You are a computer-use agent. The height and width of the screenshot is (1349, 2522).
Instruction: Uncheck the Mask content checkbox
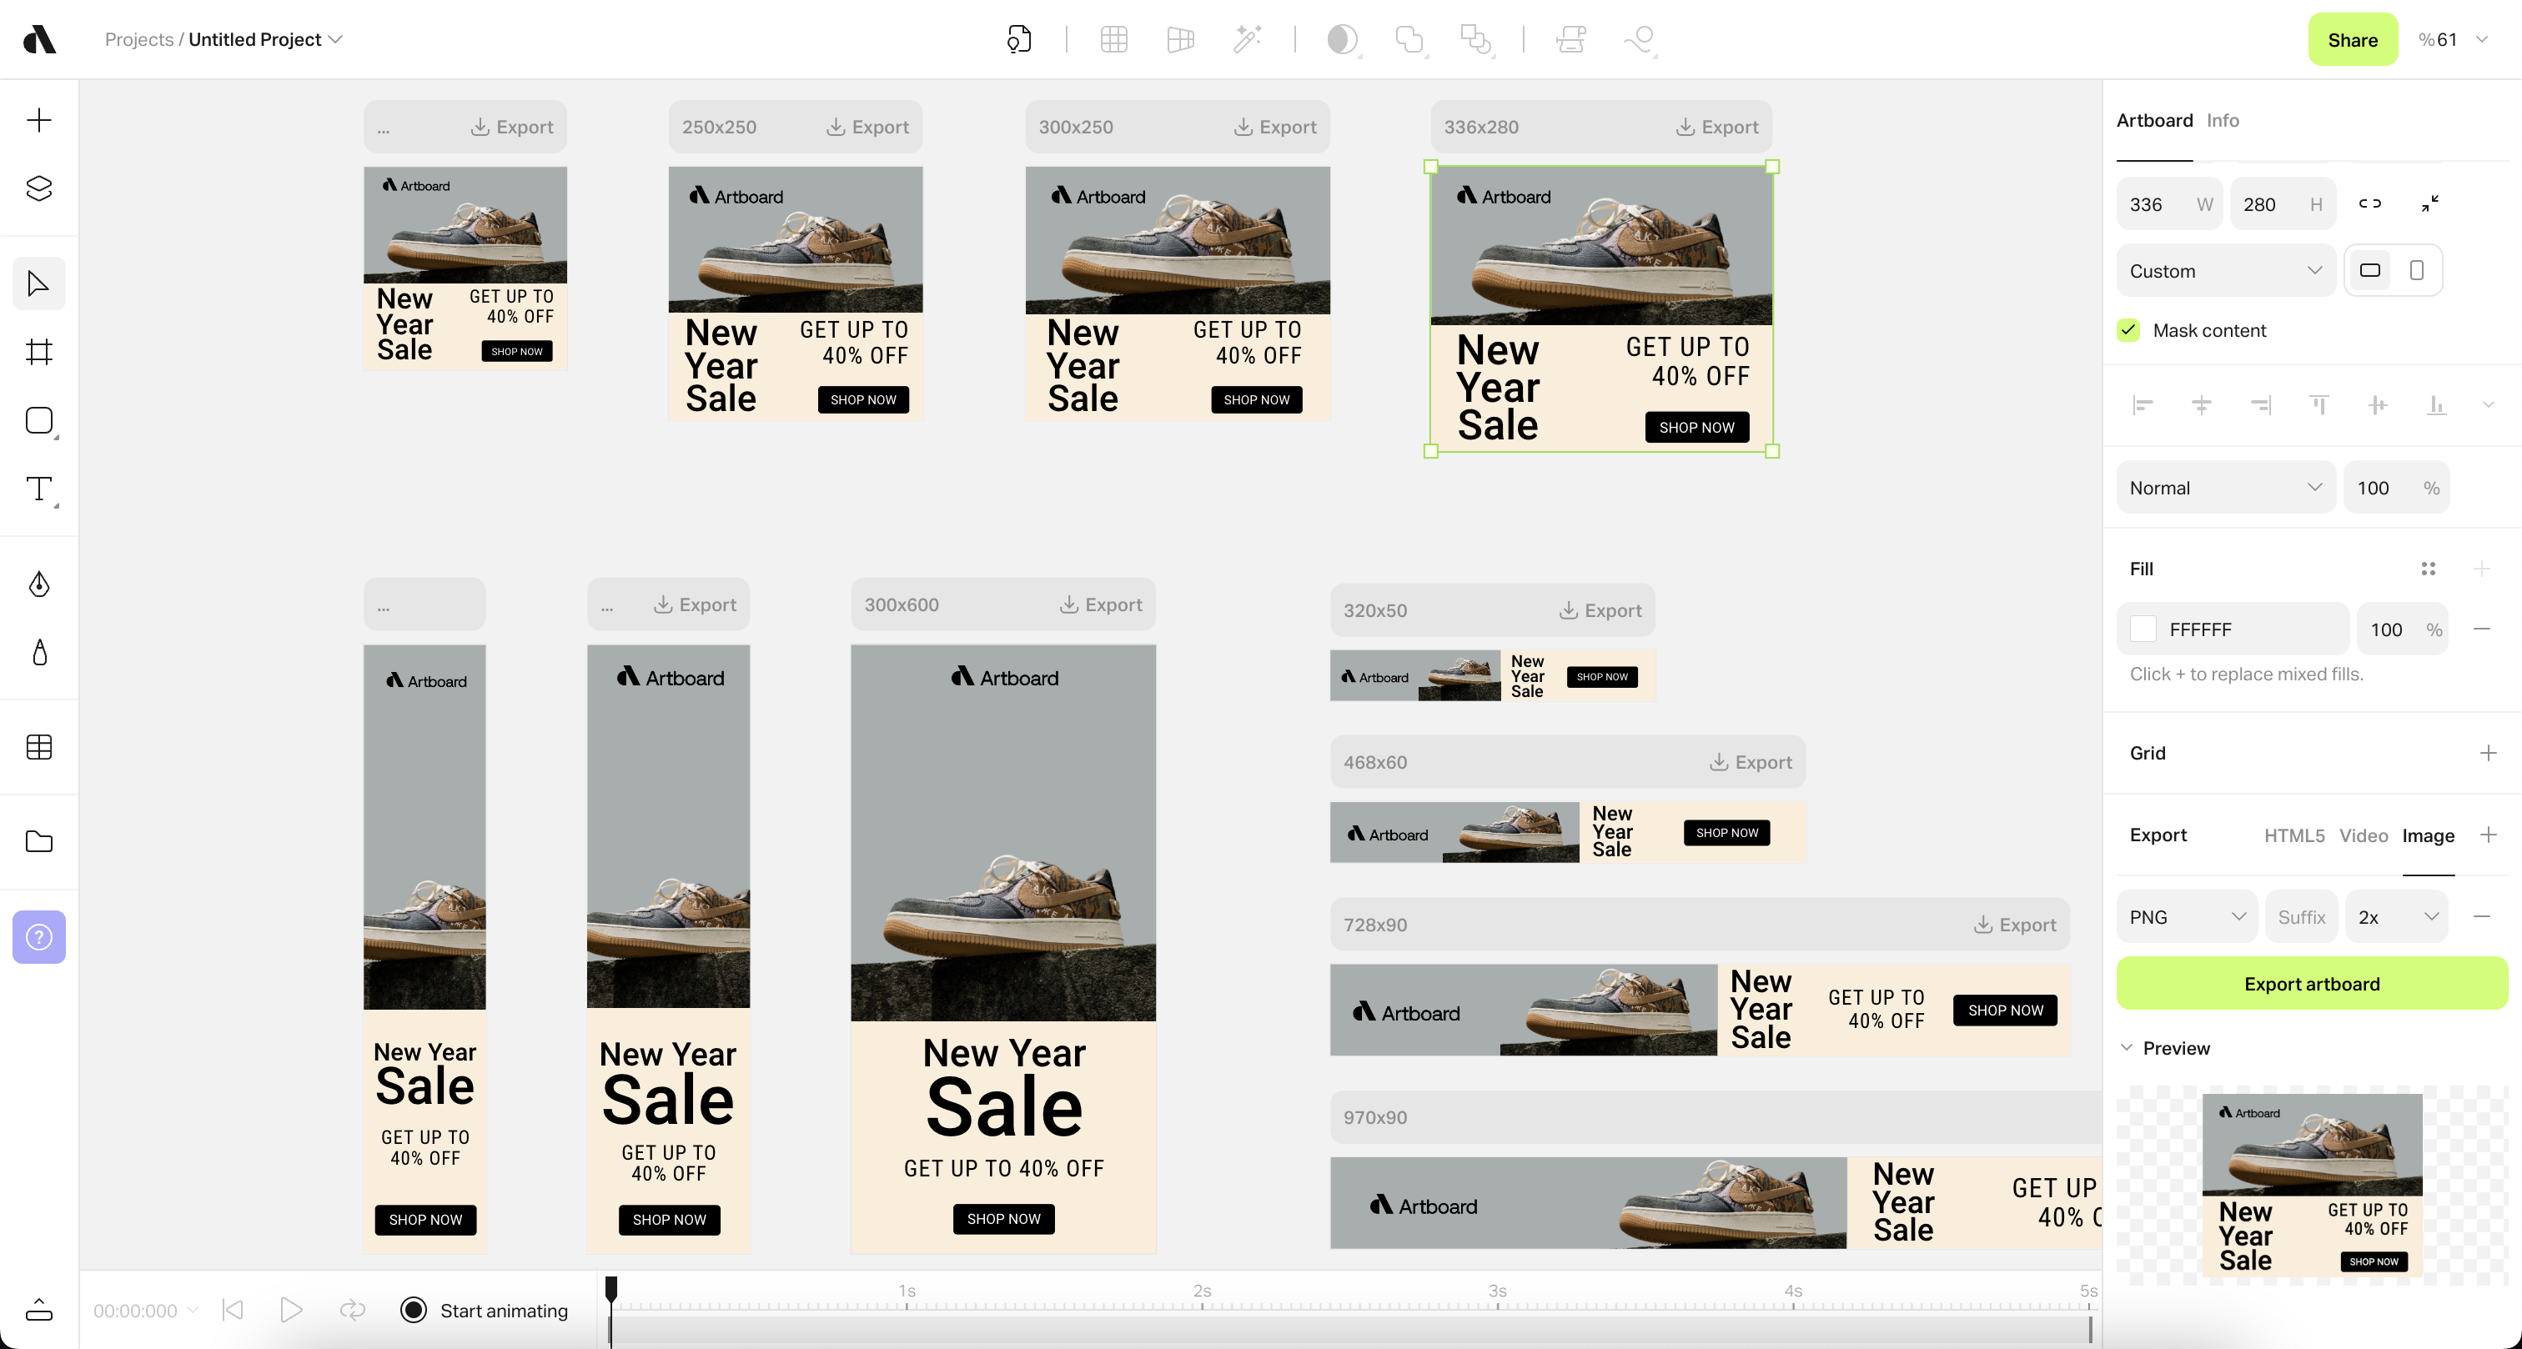tap(2128, 330)
